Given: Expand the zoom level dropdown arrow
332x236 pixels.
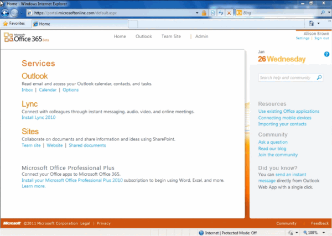Looking at the screenshot, I should [x=324, y=233].
